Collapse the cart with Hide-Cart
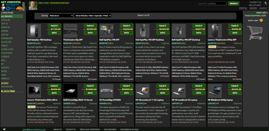The width and height of the screenshot is (269, 131). [262, 13]
